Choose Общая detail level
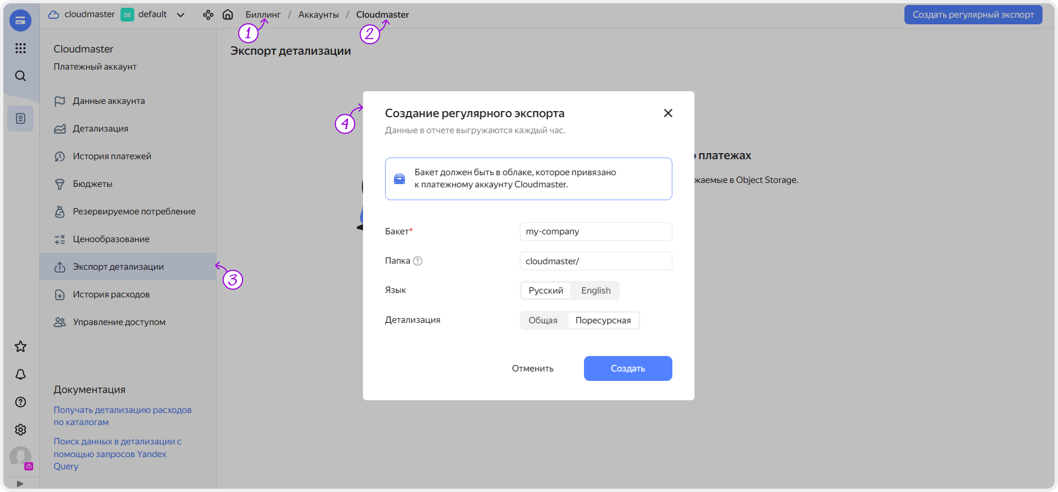Screen dimensions: 1058x492 (x=543, y=320)
